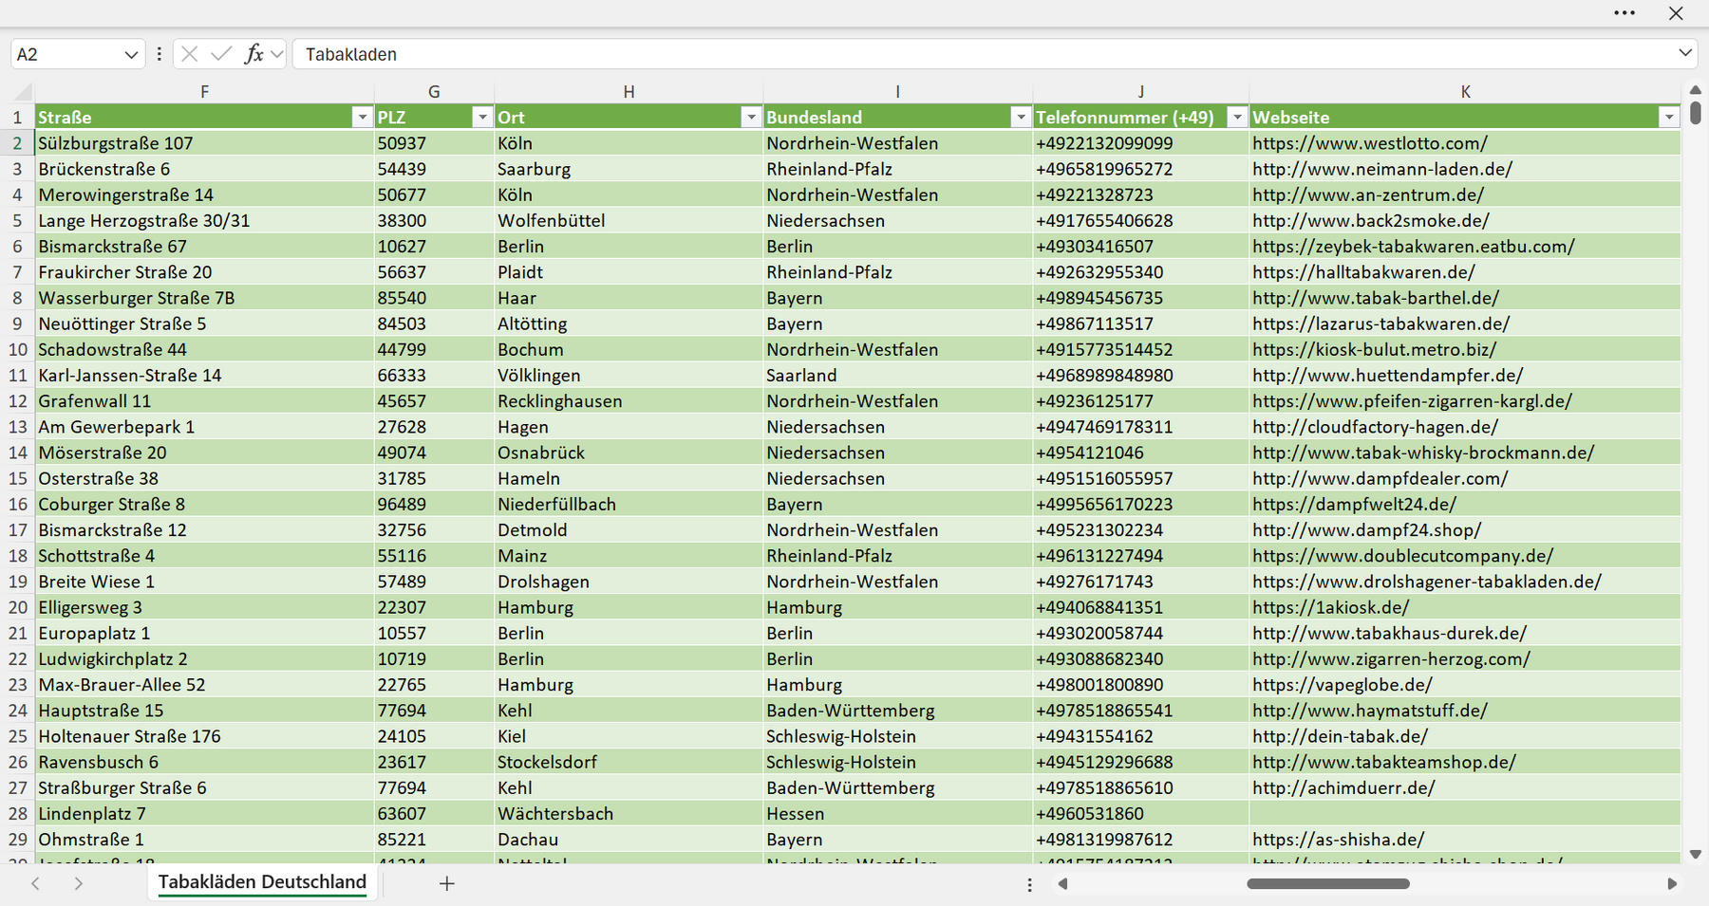This screenshot has height=906, width=1709.
Task: Add a new sheet with plus icon
Action: [x=447, y=883]
